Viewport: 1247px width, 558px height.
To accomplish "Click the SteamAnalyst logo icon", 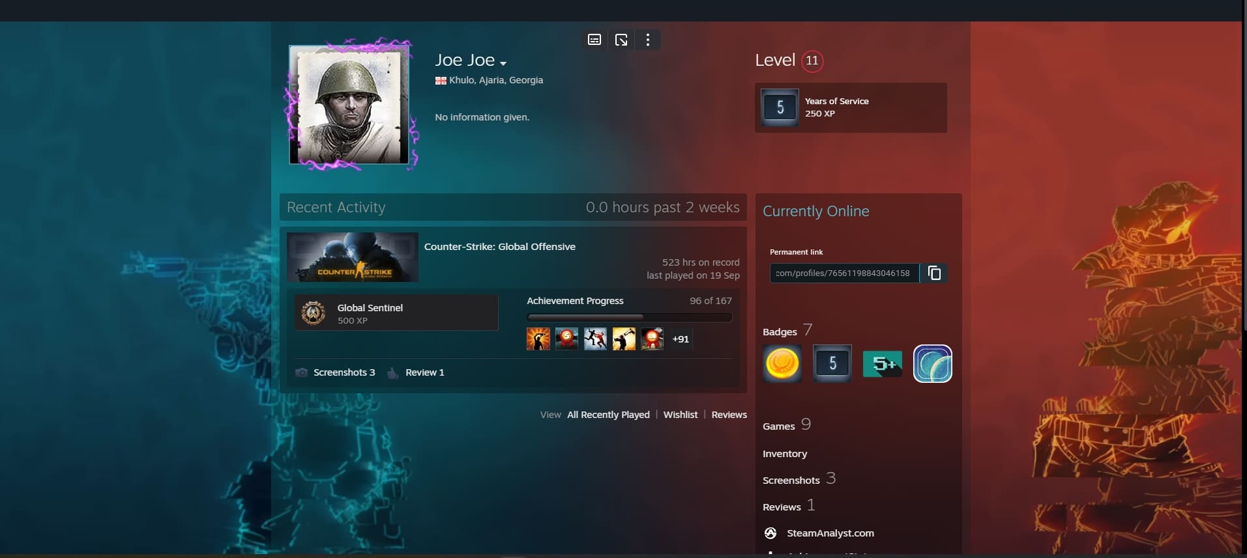I will coord(770,533).
